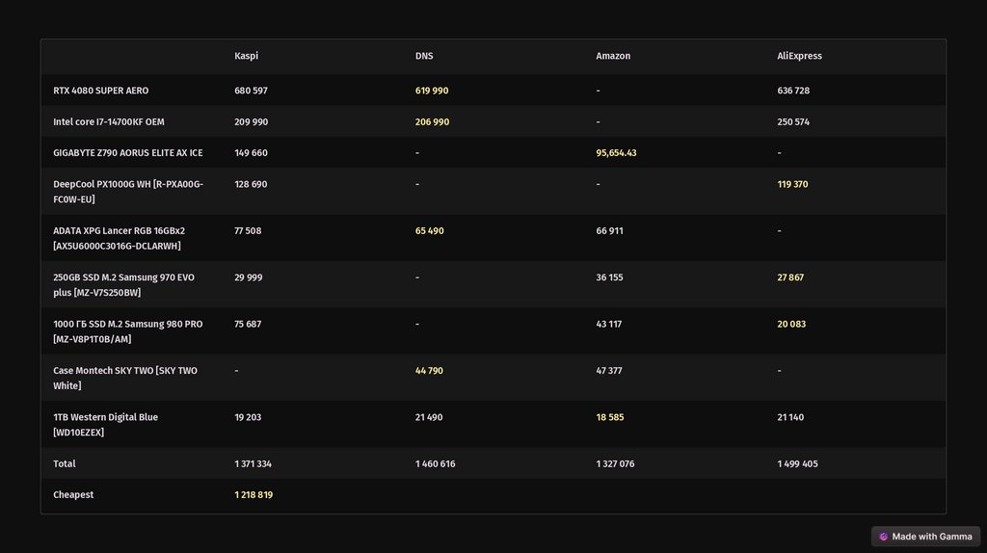
Task: Click the Intel core i7-14700KF OEM cell
Action: tap(109, 121)
